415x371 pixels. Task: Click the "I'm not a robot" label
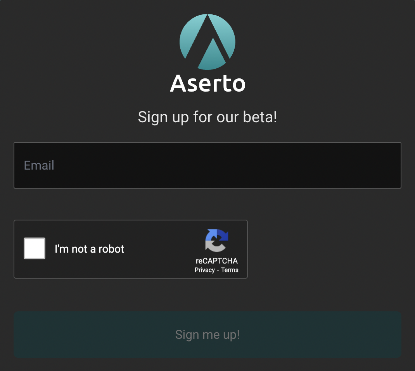90,249
